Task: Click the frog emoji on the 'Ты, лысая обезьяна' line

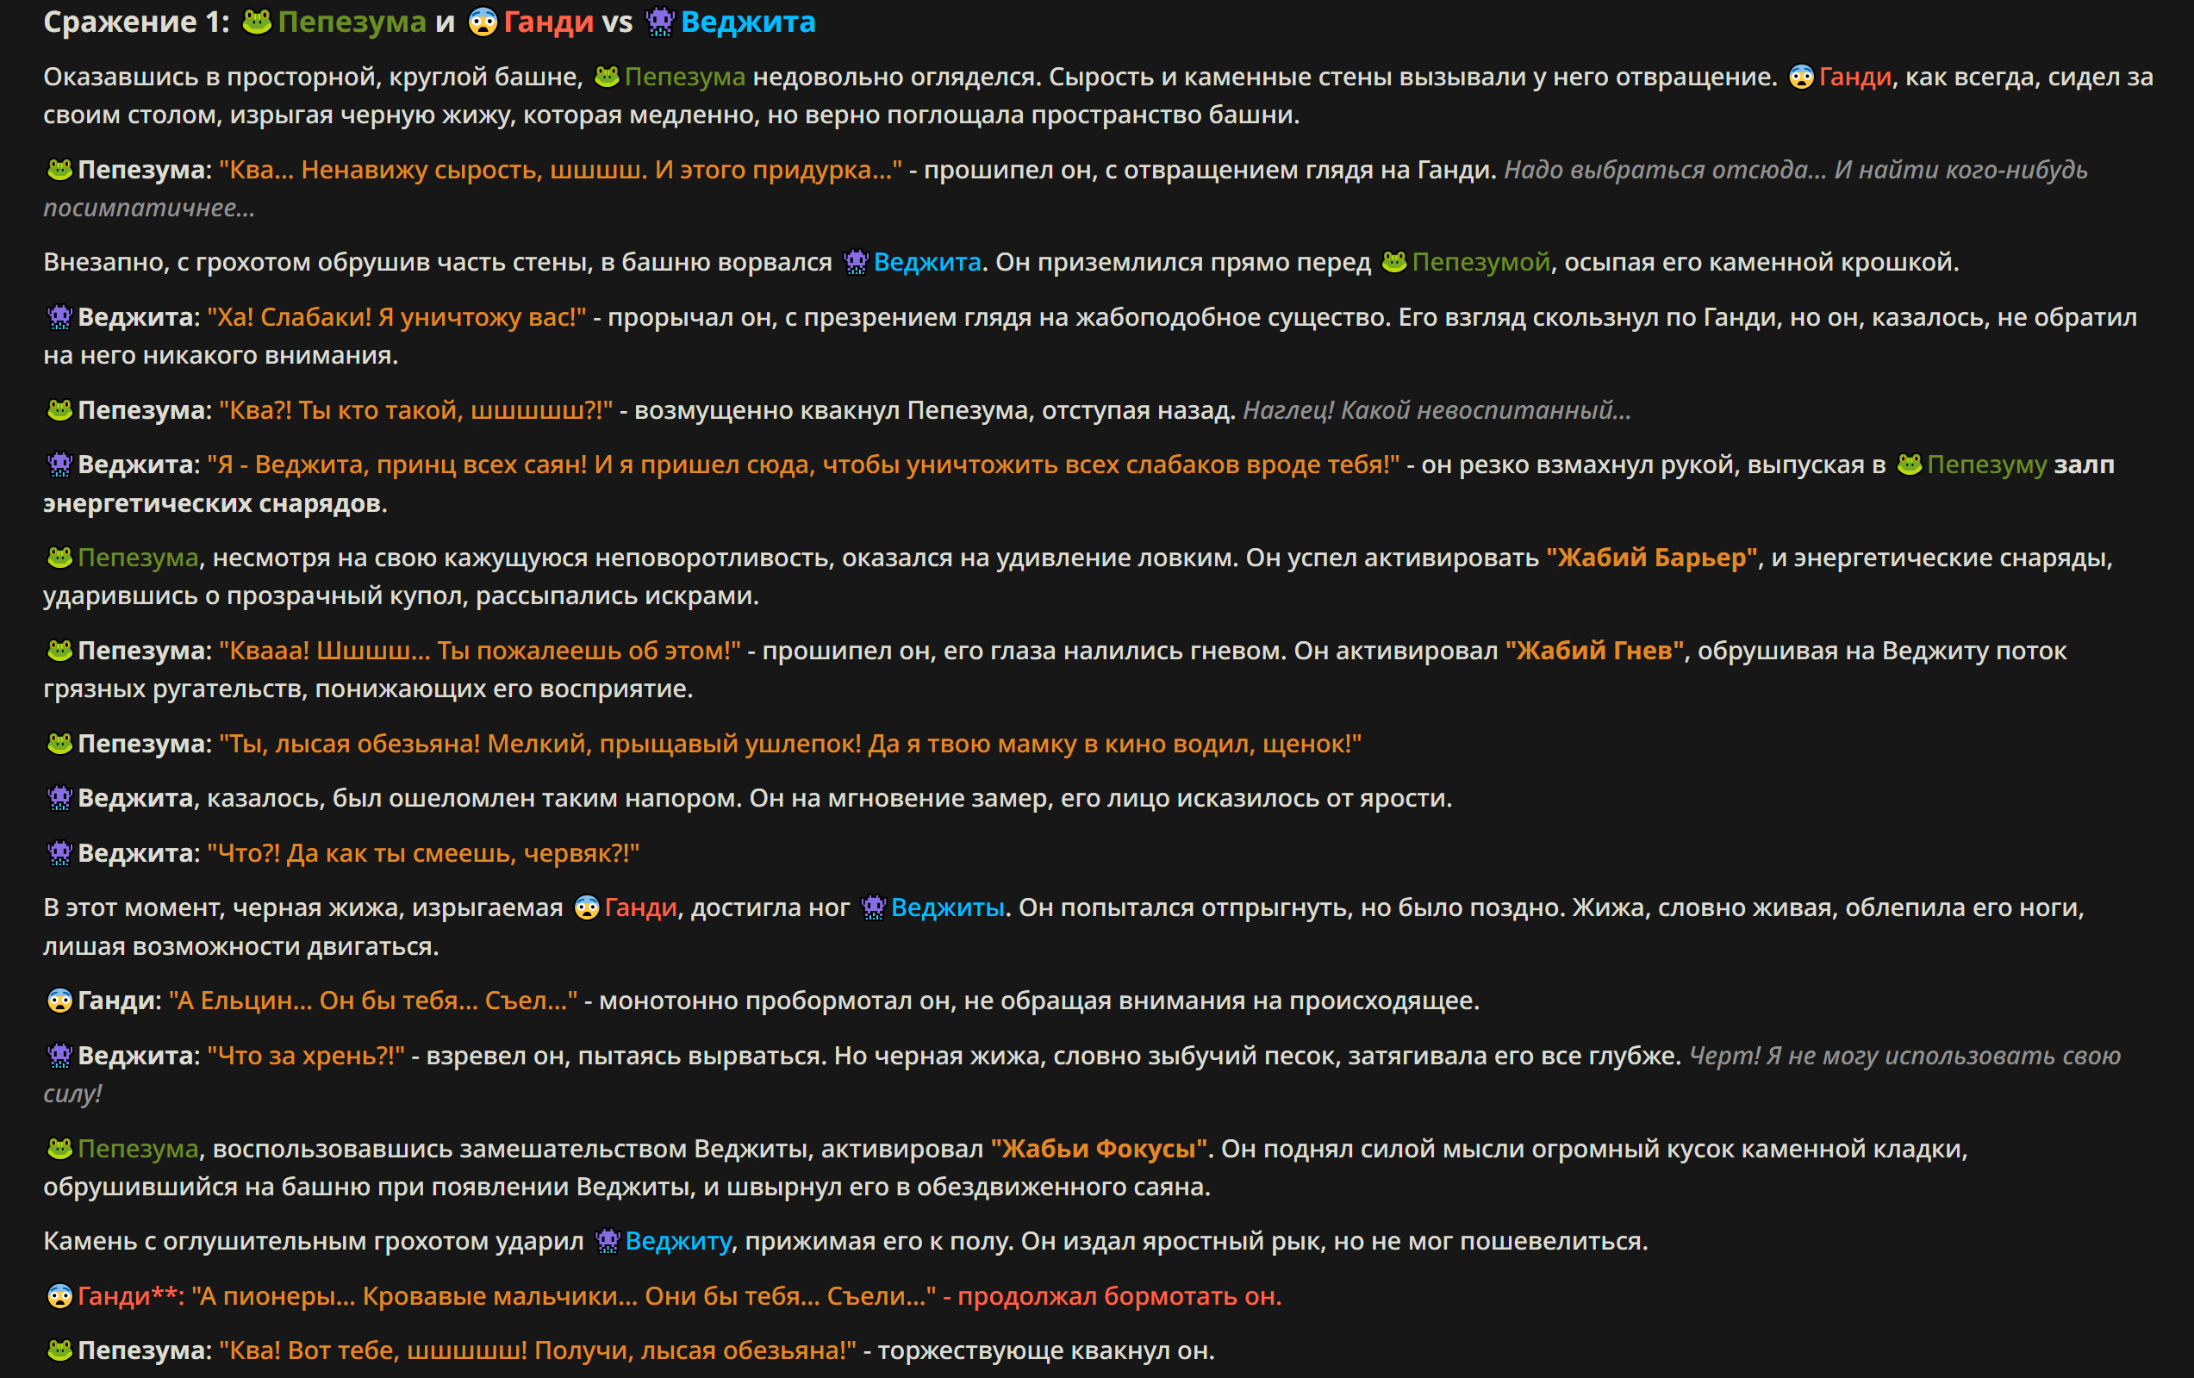Action: tap(60, 744)
